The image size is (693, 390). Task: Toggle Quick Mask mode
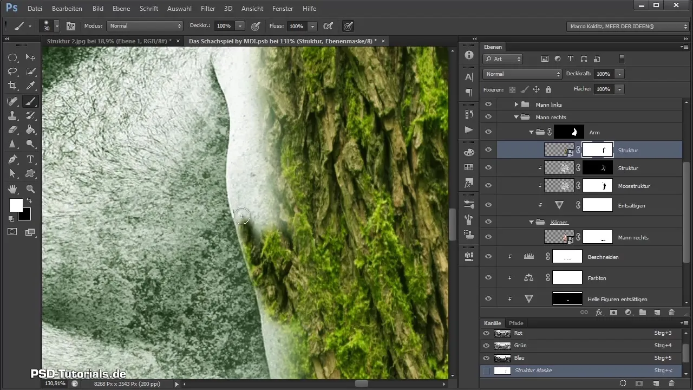tap(12, 232)
